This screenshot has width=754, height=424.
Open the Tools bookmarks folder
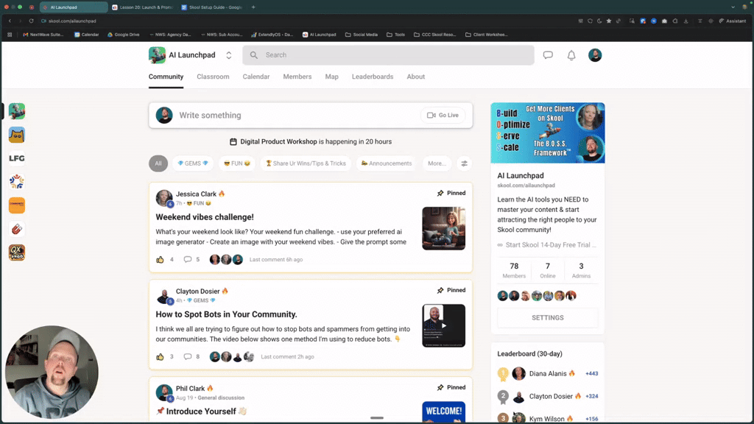coord(395,35)
